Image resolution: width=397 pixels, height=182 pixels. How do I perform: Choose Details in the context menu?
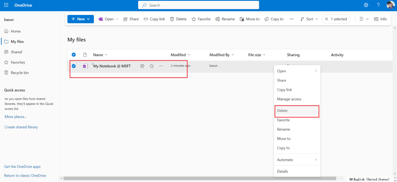point(297,171)
